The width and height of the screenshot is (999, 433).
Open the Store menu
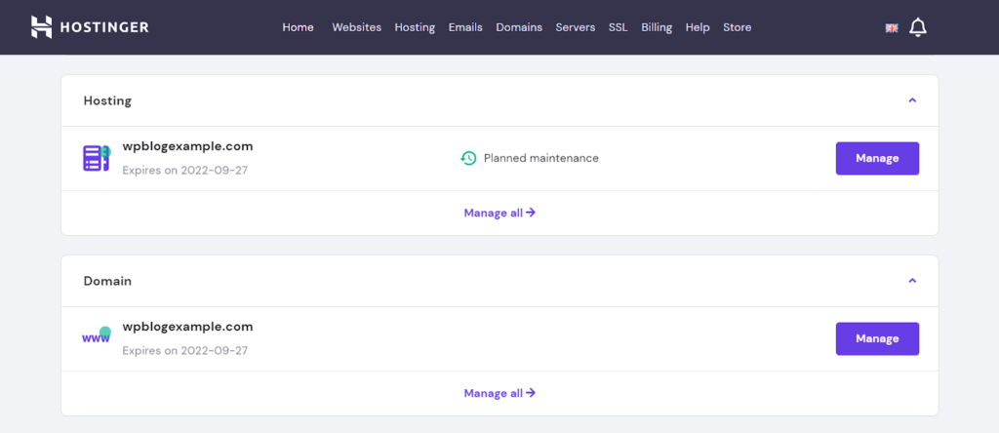click(x=738, y=27)
